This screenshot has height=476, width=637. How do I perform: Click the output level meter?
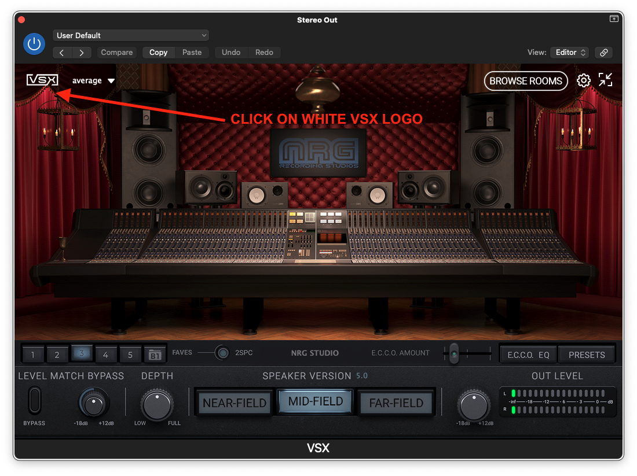click(x=557, y=402)
